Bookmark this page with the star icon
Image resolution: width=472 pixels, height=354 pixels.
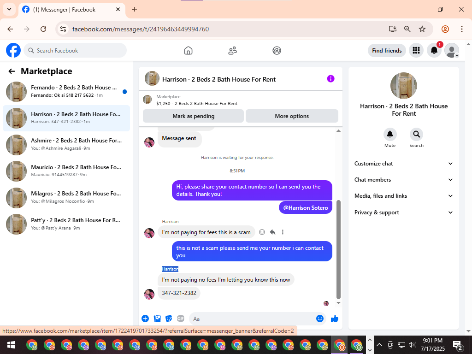(x=422, y=29)
